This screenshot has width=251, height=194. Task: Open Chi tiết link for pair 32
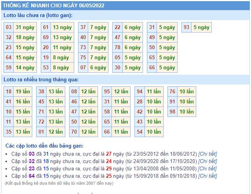tap(207, 161)
